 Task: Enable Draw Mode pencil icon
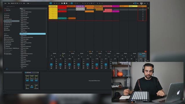134,3
